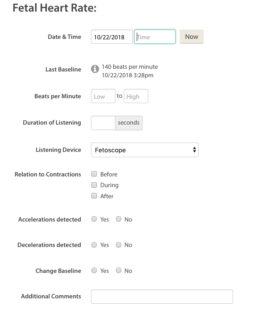Click the Time input field
The height and width of the screenshot is (318, 271).
point(155,37)
